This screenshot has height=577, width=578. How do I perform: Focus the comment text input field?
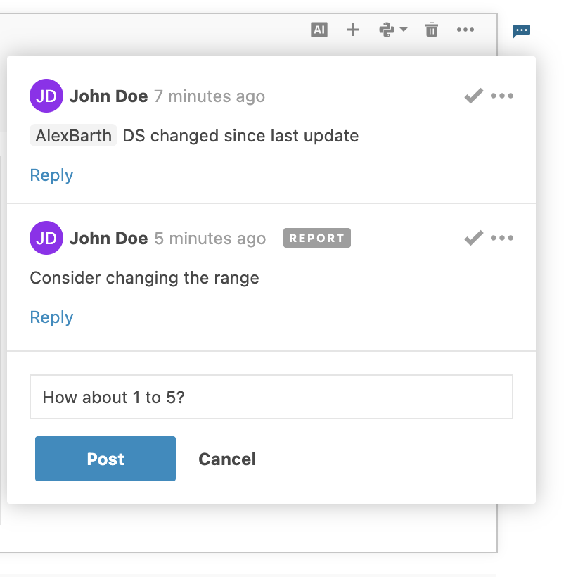271,397
